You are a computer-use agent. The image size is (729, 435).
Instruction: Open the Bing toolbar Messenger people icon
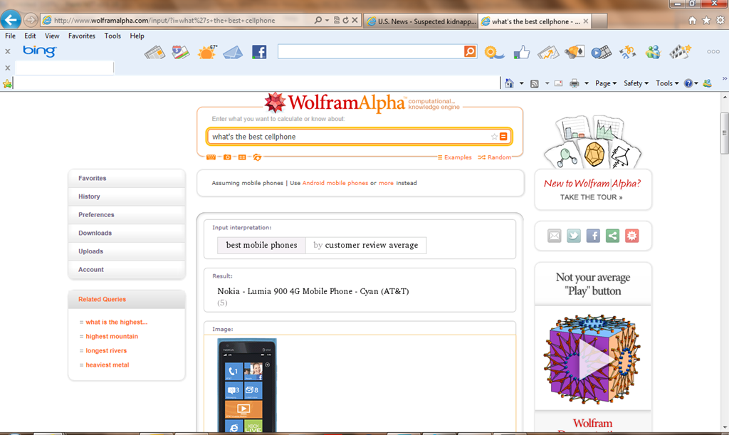(x=654, y=52)
